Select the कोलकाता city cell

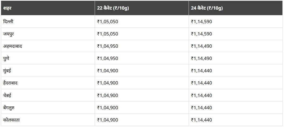pos(48,120)
